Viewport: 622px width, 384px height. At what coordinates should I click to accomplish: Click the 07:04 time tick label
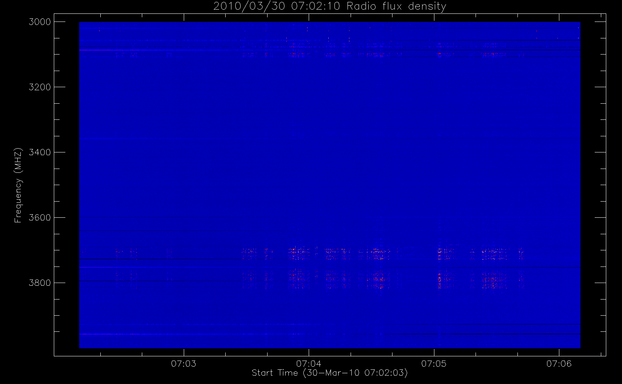click(x=309, y=364)
